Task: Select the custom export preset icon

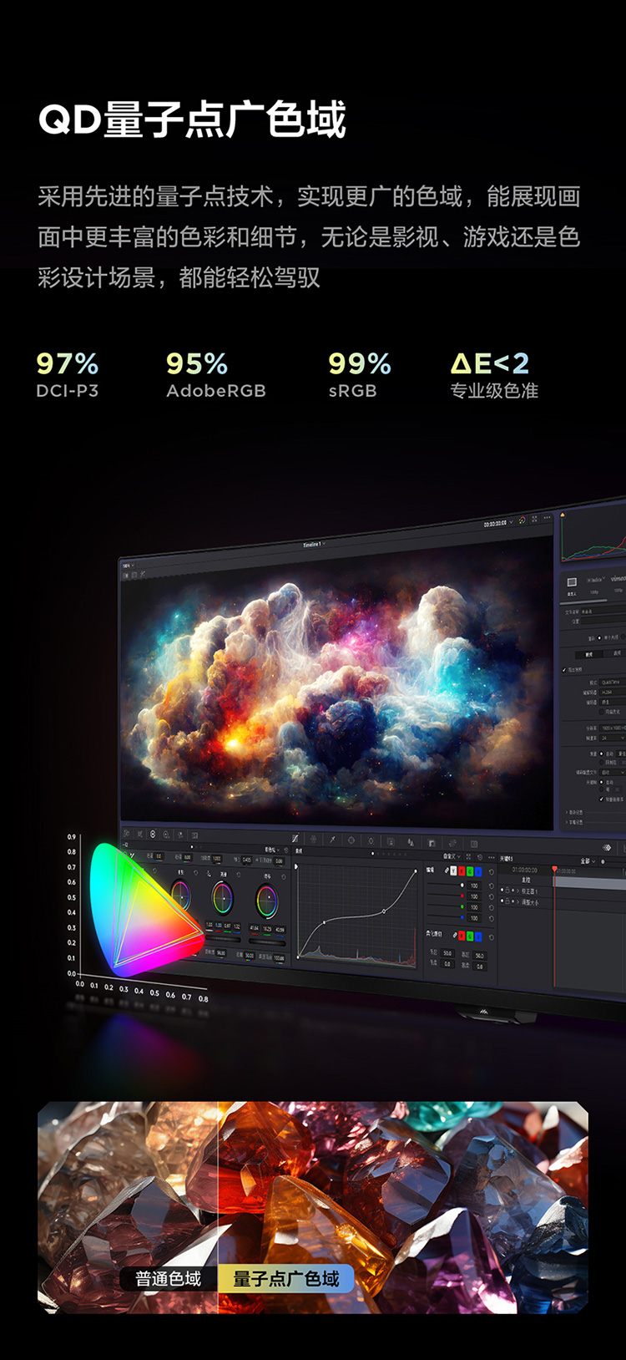Action: tap(572, 582)
